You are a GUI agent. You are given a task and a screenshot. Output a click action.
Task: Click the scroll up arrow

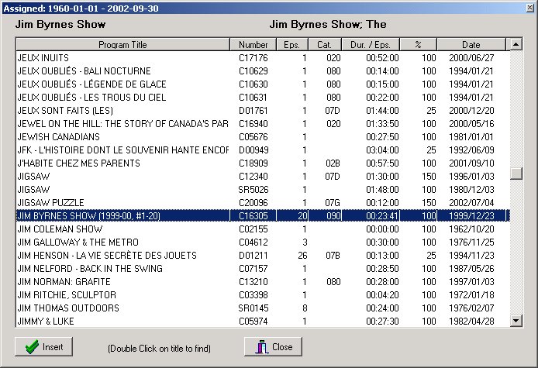point(516,44)
